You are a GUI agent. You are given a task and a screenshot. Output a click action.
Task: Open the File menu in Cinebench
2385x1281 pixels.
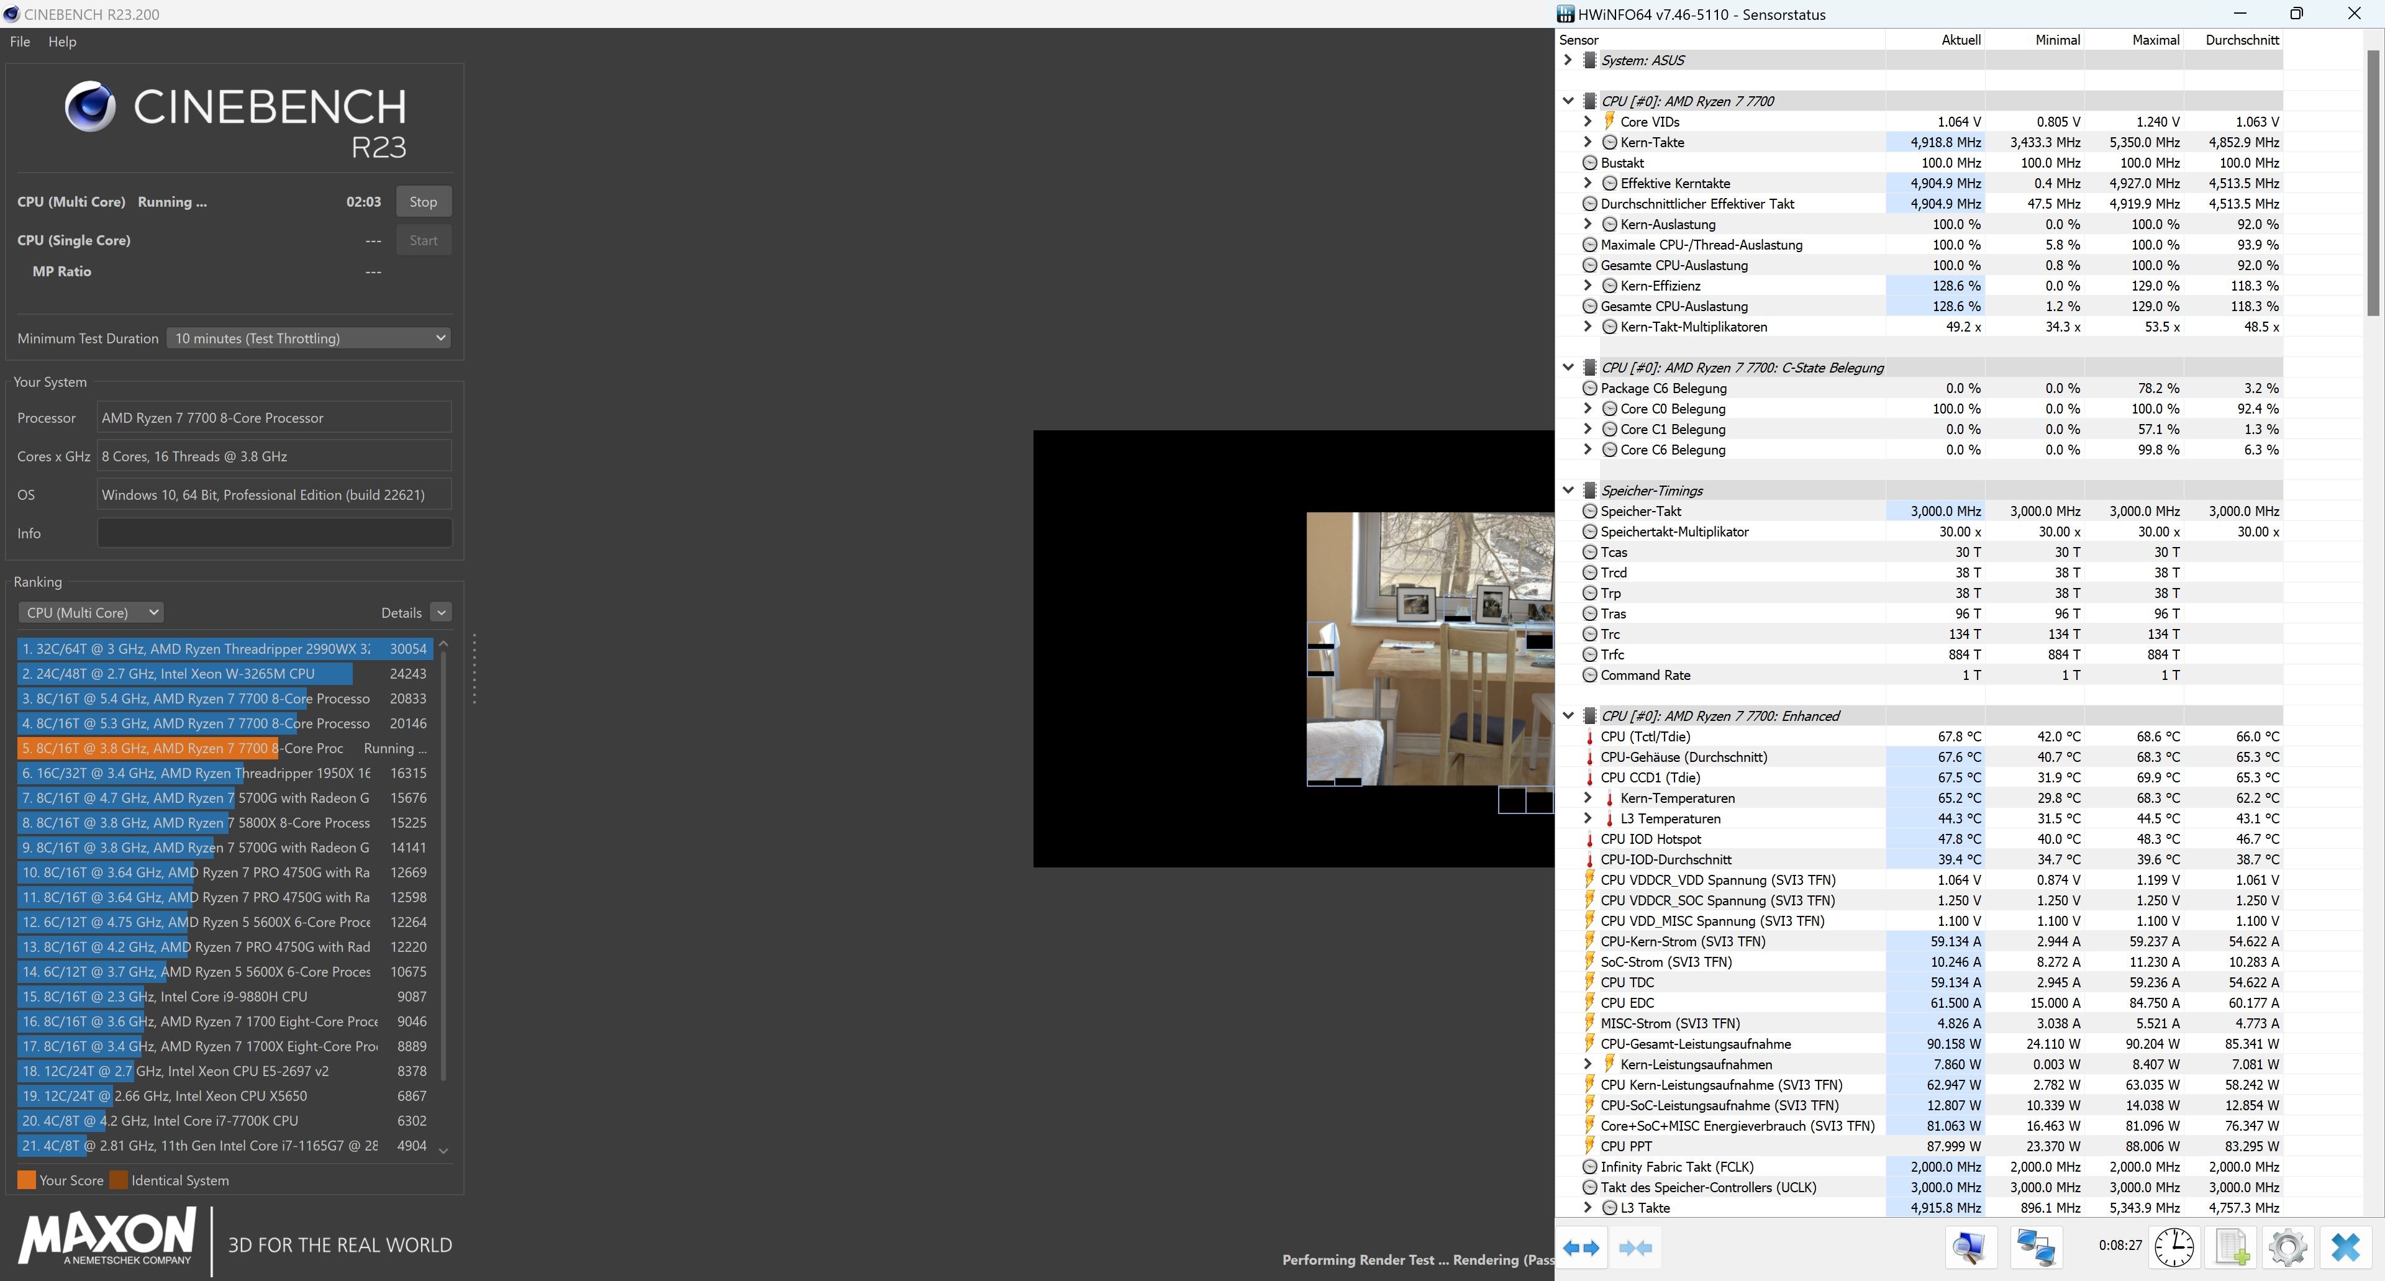19,42
